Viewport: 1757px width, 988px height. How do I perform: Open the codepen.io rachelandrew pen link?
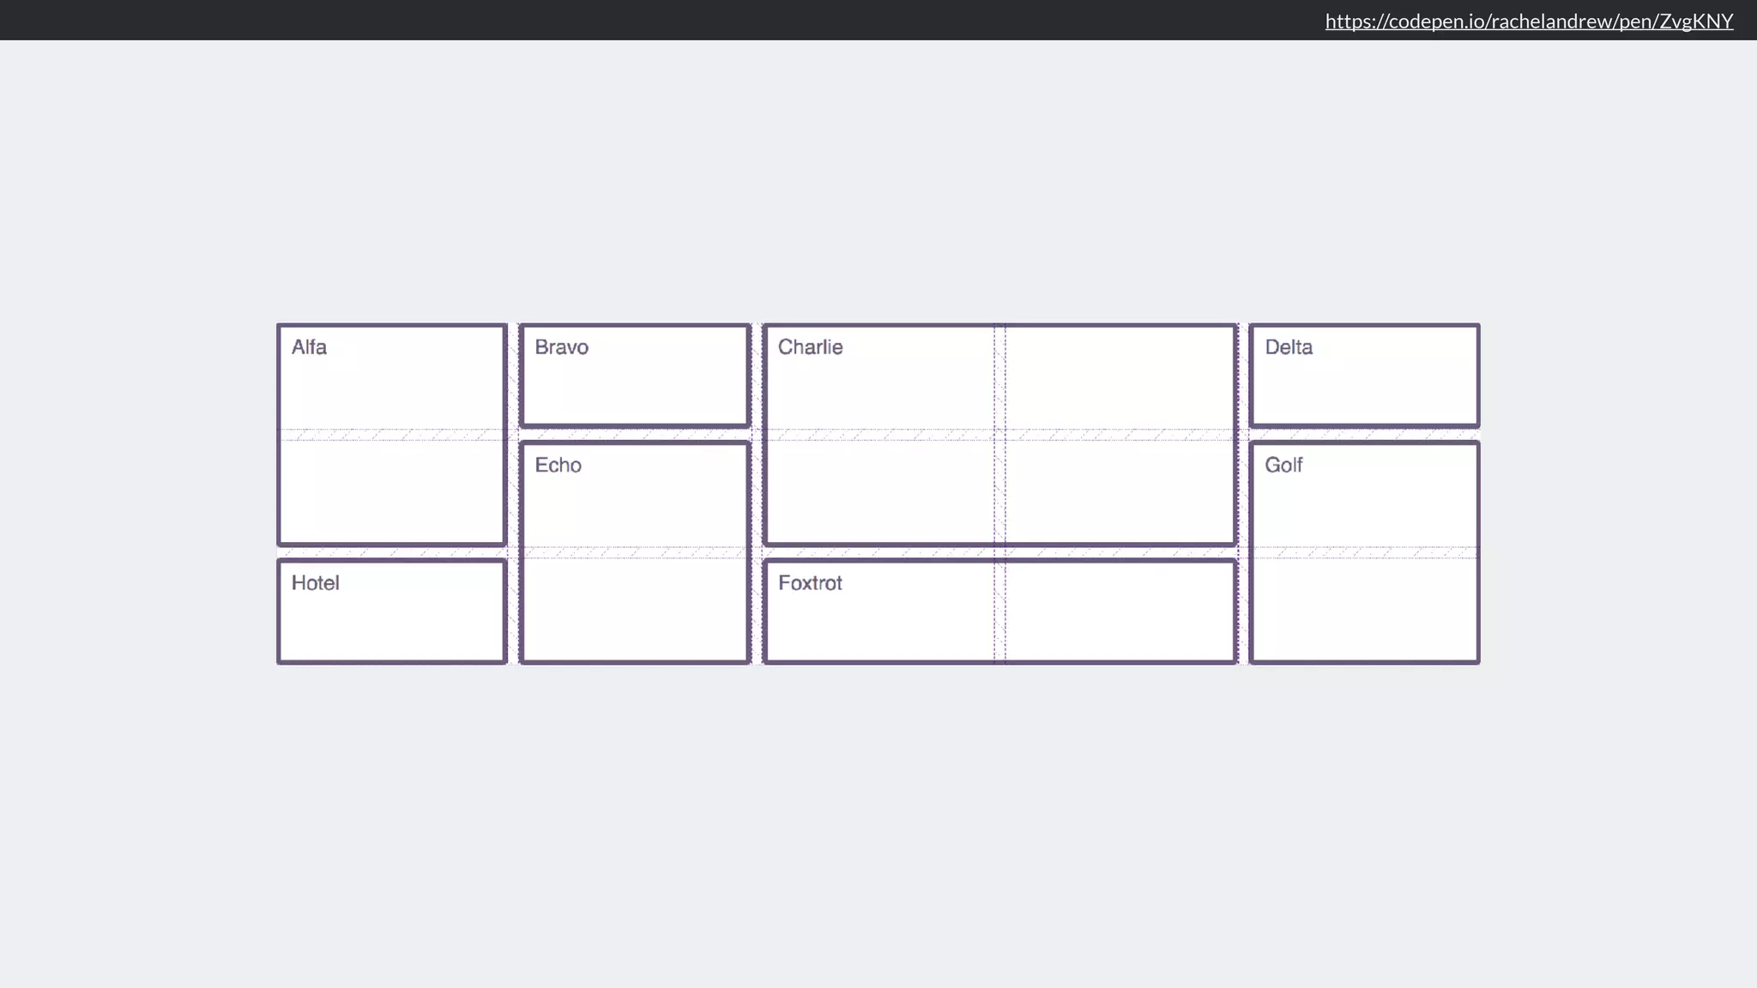[x=1529, y=21]
